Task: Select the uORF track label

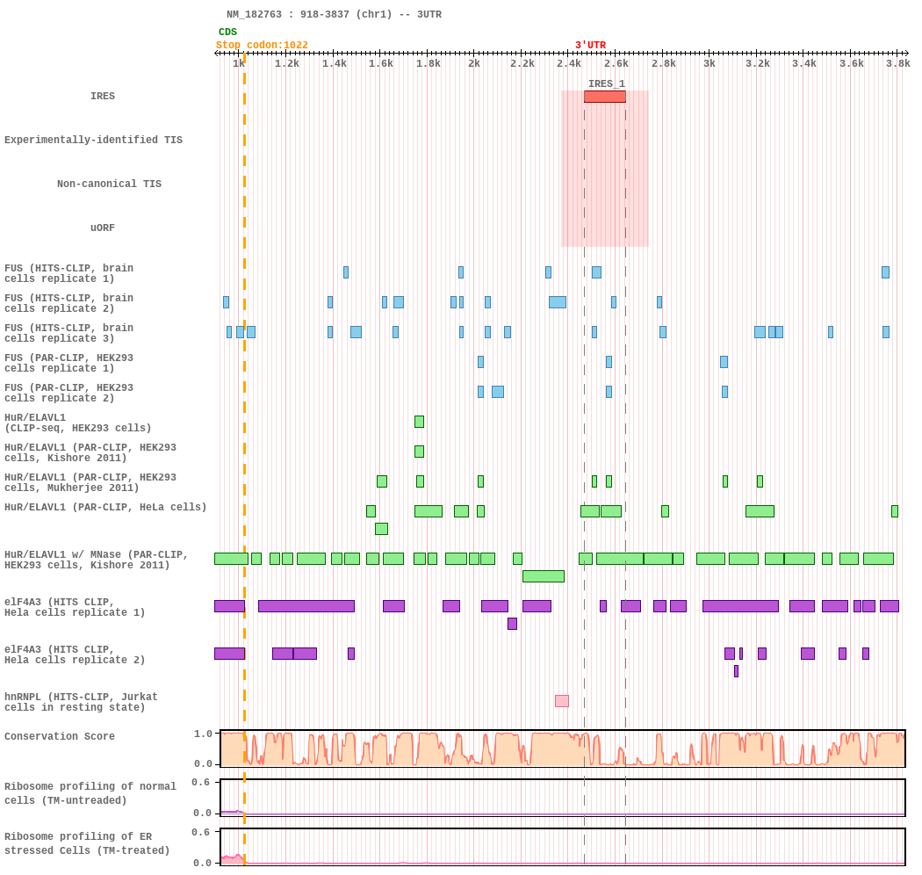Action: point(103,228)
